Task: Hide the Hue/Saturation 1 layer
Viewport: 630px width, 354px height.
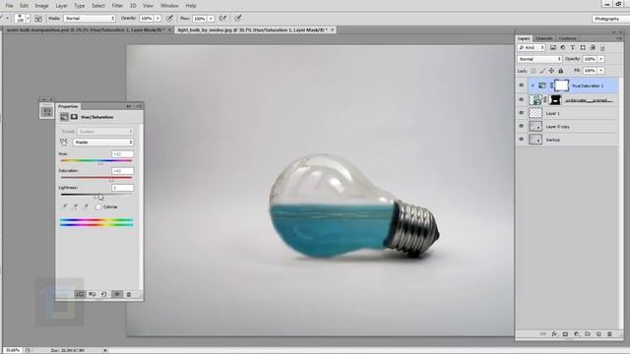Action: pyautogui.click(x=521, y=86)
